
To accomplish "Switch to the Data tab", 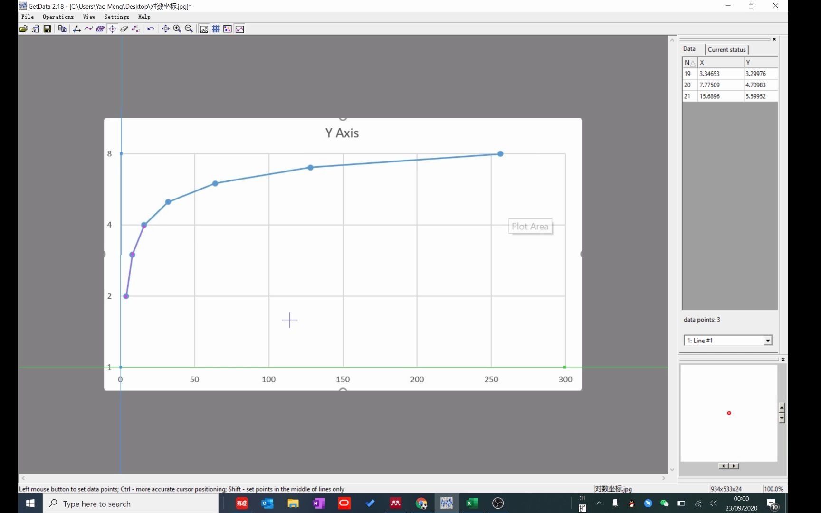I will (x=689, y=49).
